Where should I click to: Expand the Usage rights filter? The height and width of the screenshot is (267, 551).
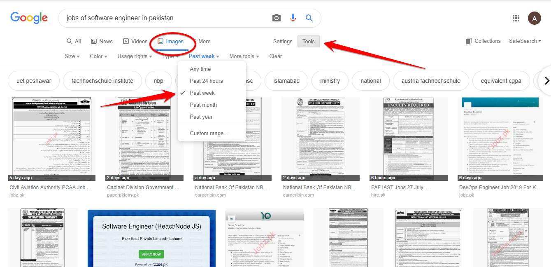[135, 56]
